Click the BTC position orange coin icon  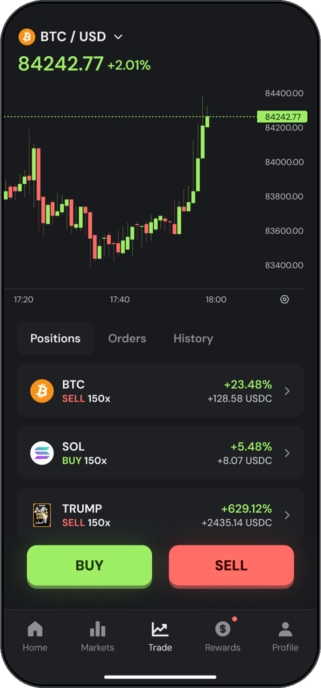tap(42, 391)
